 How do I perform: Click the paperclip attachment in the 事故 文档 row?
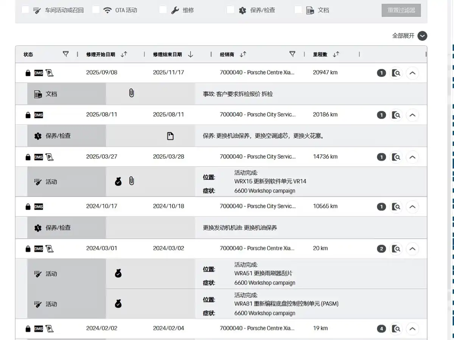(x=131, y=93)
